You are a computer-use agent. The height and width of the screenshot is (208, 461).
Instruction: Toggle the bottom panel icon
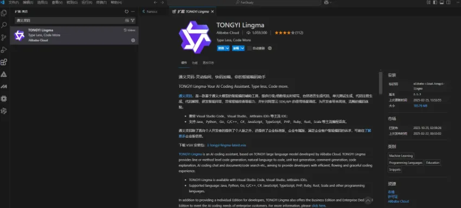click(441, 2)
